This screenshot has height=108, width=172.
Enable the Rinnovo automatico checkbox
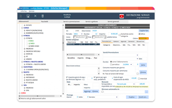coord(102,92)
